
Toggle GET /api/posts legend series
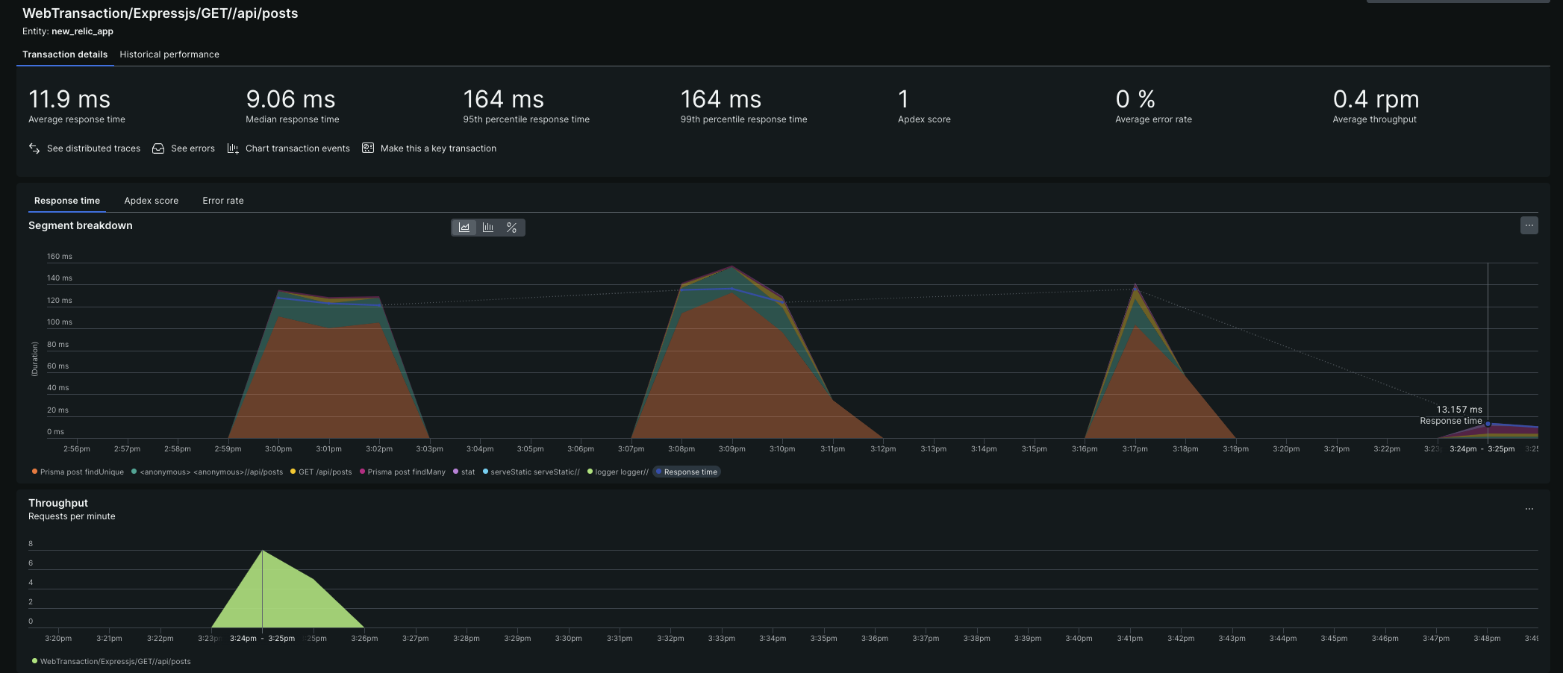[325, 472]
